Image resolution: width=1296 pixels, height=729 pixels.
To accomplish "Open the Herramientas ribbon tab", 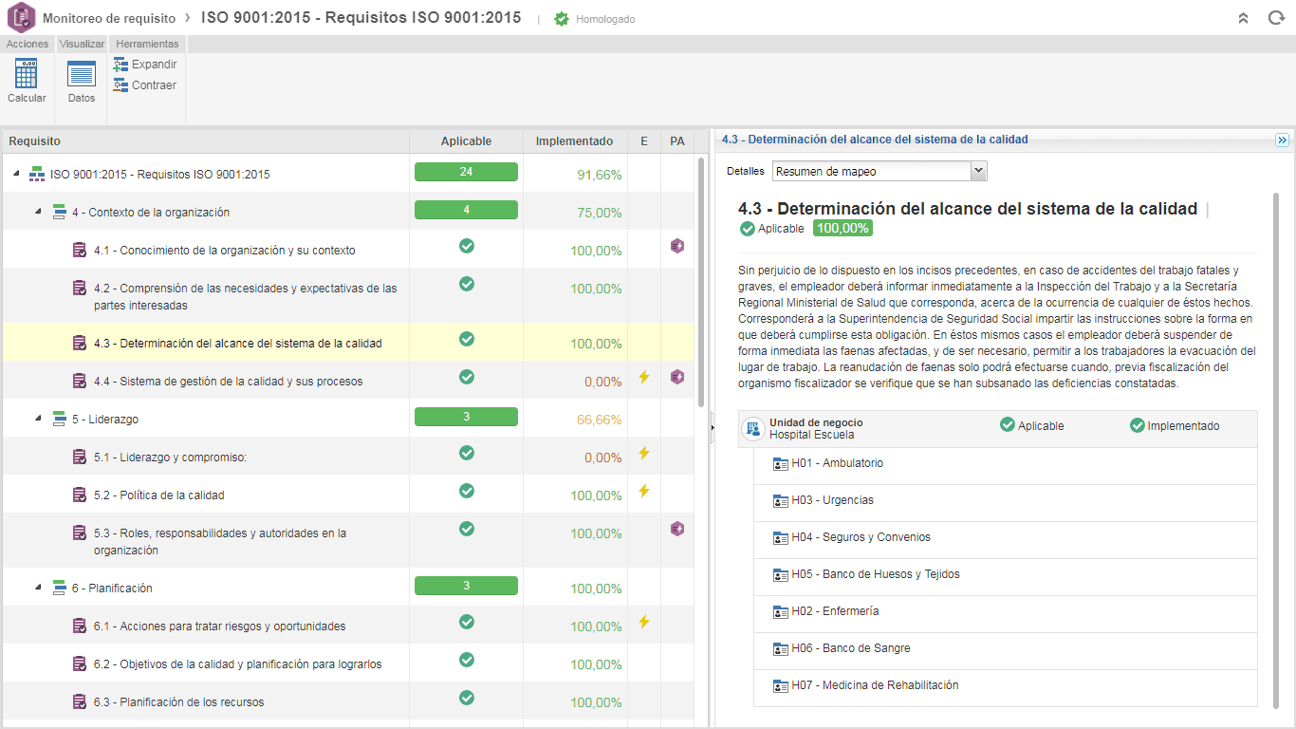I will click(147, 45).
